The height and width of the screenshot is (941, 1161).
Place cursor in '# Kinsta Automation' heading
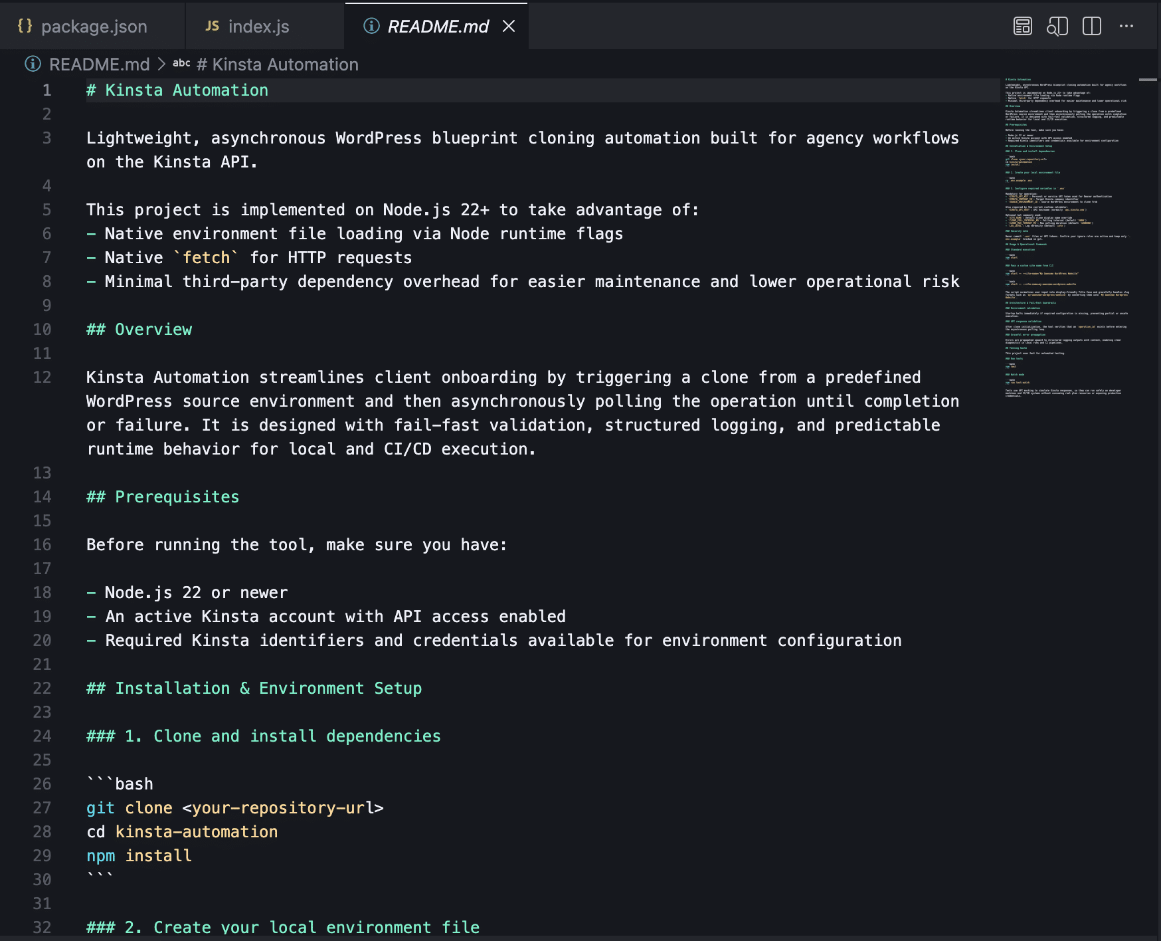pyautogui.click(x=177, y=90)
